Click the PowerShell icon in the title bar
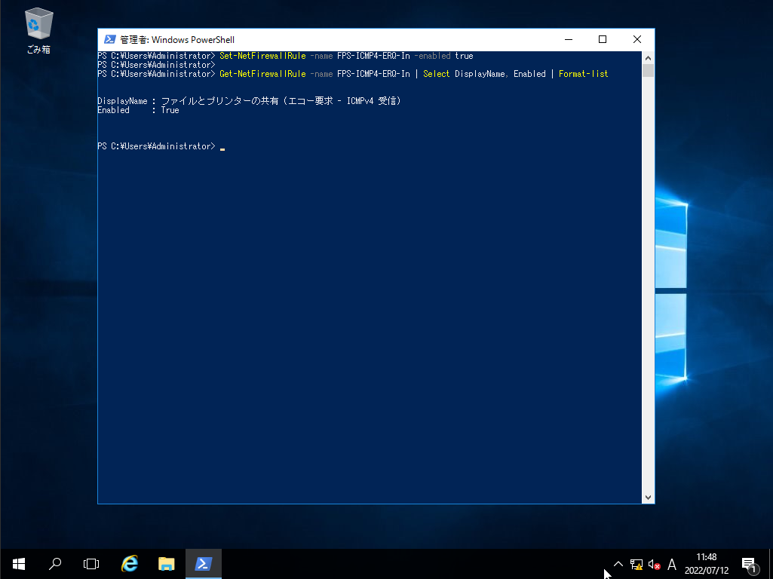The image size is (773, 579). (110, 40)
